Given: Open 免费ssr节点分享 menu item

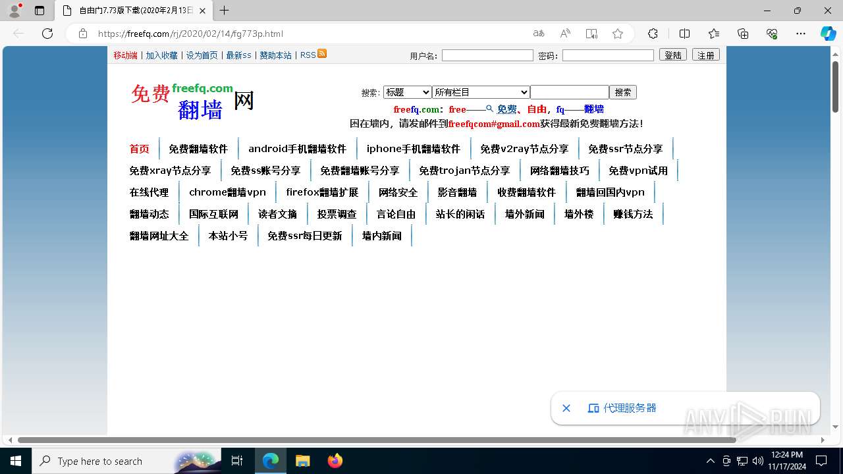Looking at the screenshot, I should coord(626,149).
